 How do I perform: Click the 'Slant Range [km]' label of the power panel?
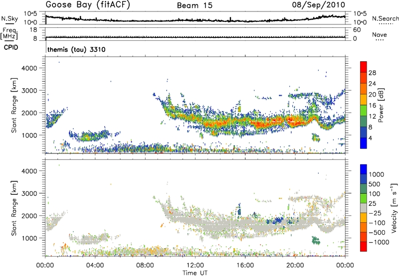click(x=14, y=105)
